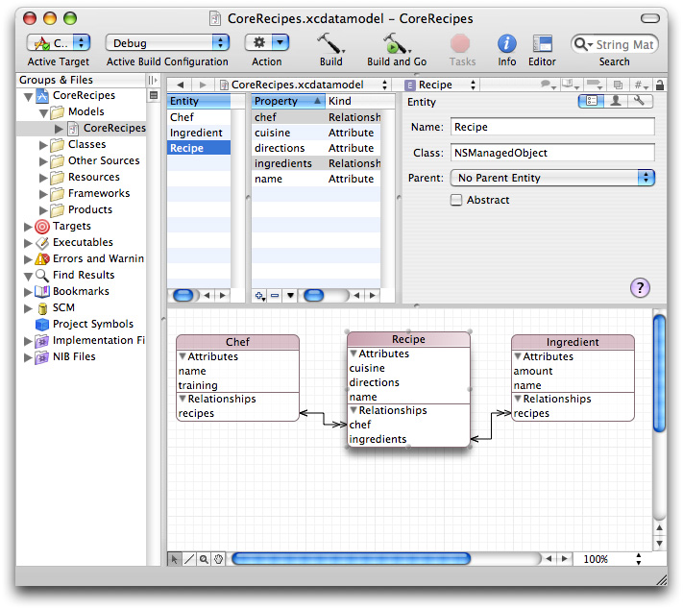Open the property view options triangle
Image resolution: width=683 pixels, height=609 pixels.
point(290,296)
